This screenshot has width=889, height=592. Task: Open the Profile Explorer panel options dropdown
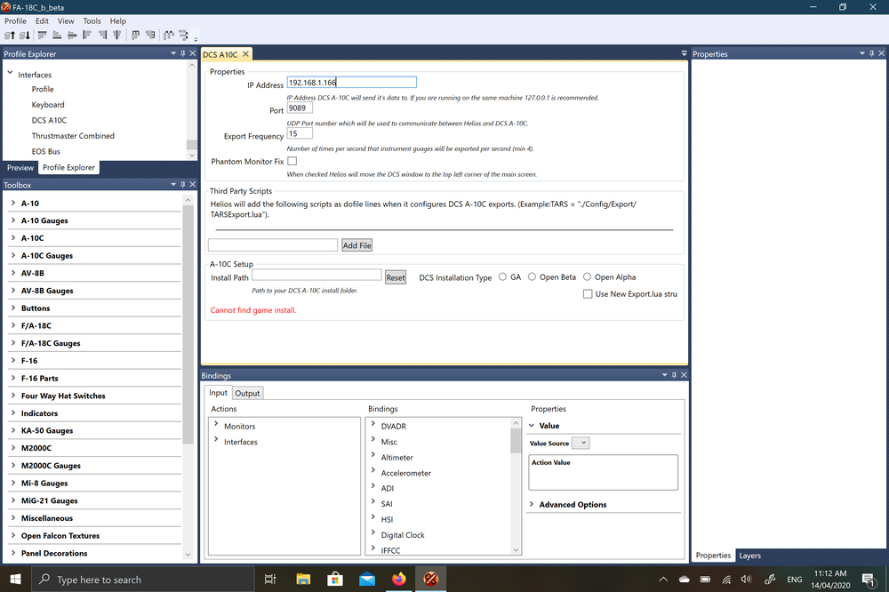173,53
